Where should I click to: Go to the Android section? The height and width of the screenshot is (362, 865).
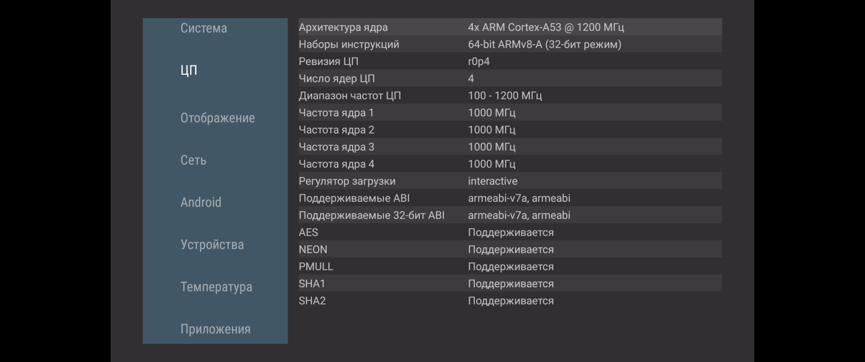(201, 202)
